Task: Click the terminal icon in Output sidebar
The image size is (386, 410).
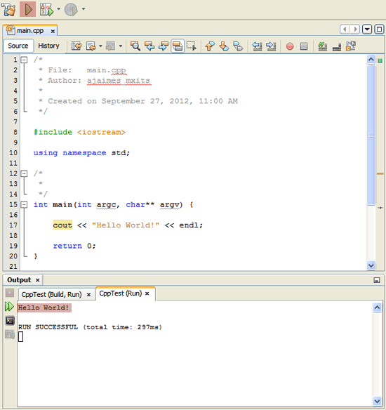Action: (10, 320)
